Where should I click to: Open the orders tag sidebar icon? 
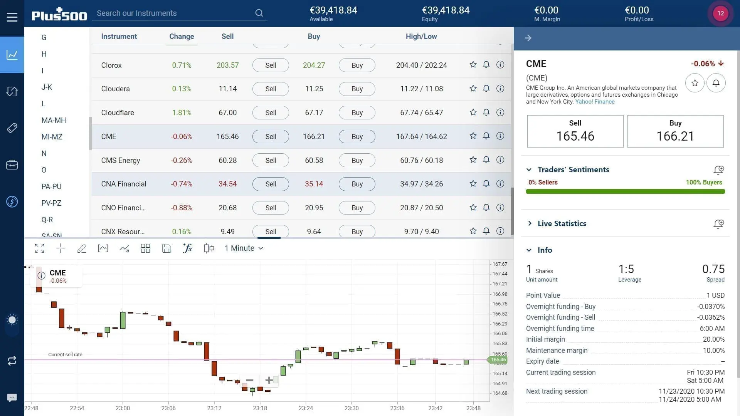tap(12, 128)
